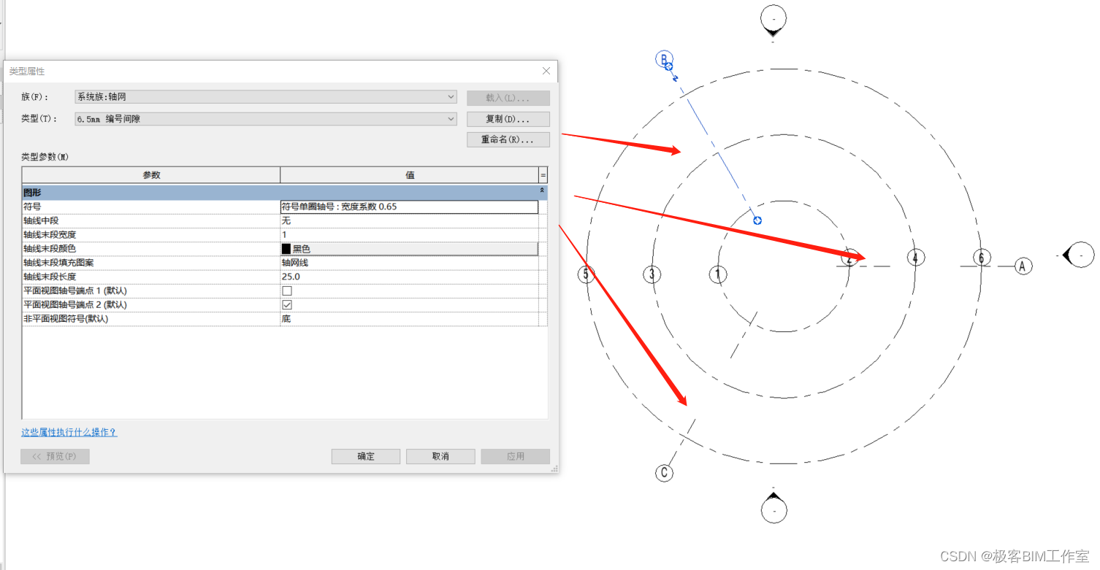Screen dimensions: 1100x570
Task: Select grid bubble B in the drawing
Action: click(x=664, y=59)
